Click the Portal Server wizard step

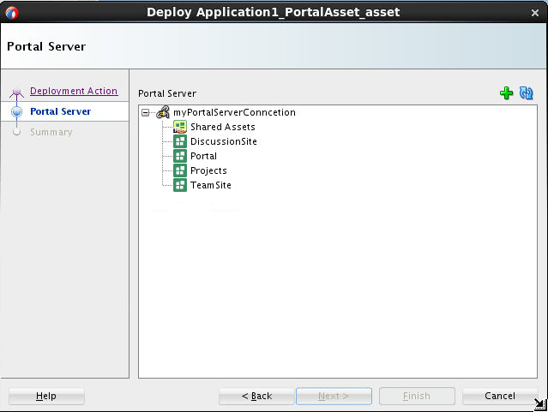point(61,111)
